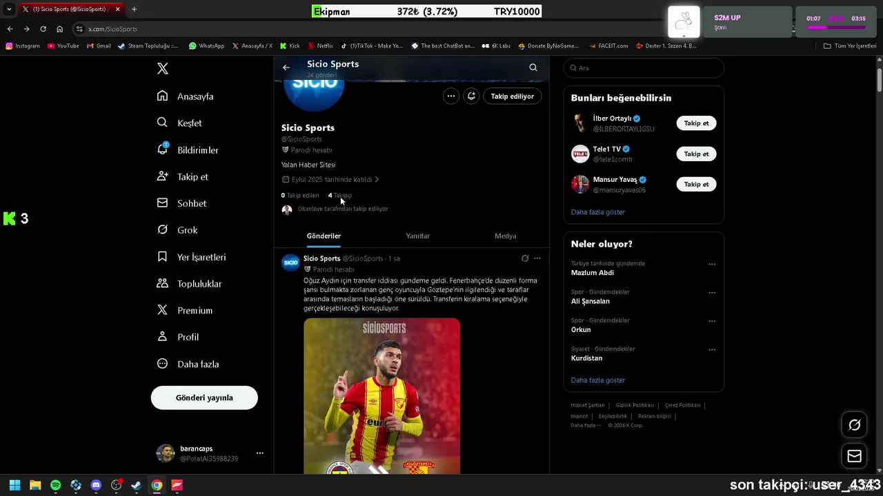Screen dimensions: 883x496
Task: Open the WhatsApp bookmark
Action: pos(206,46)
